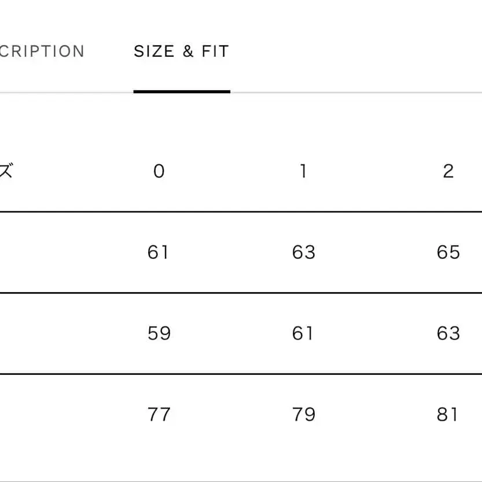This screenshot has width=482, height=482.
Task: Select first-row value 63 under size 1
Action: point(303,252)
